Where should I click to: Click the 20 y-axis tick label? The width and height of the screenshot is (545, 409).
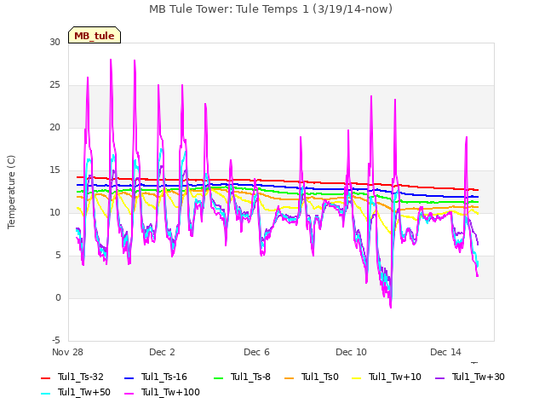click(x=54, y=128)
